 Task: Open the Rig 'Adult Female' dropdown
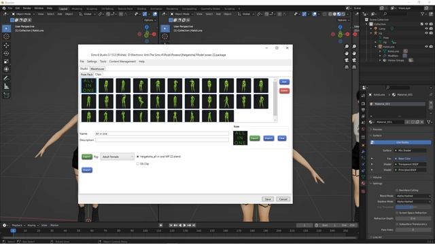(118, 157)
